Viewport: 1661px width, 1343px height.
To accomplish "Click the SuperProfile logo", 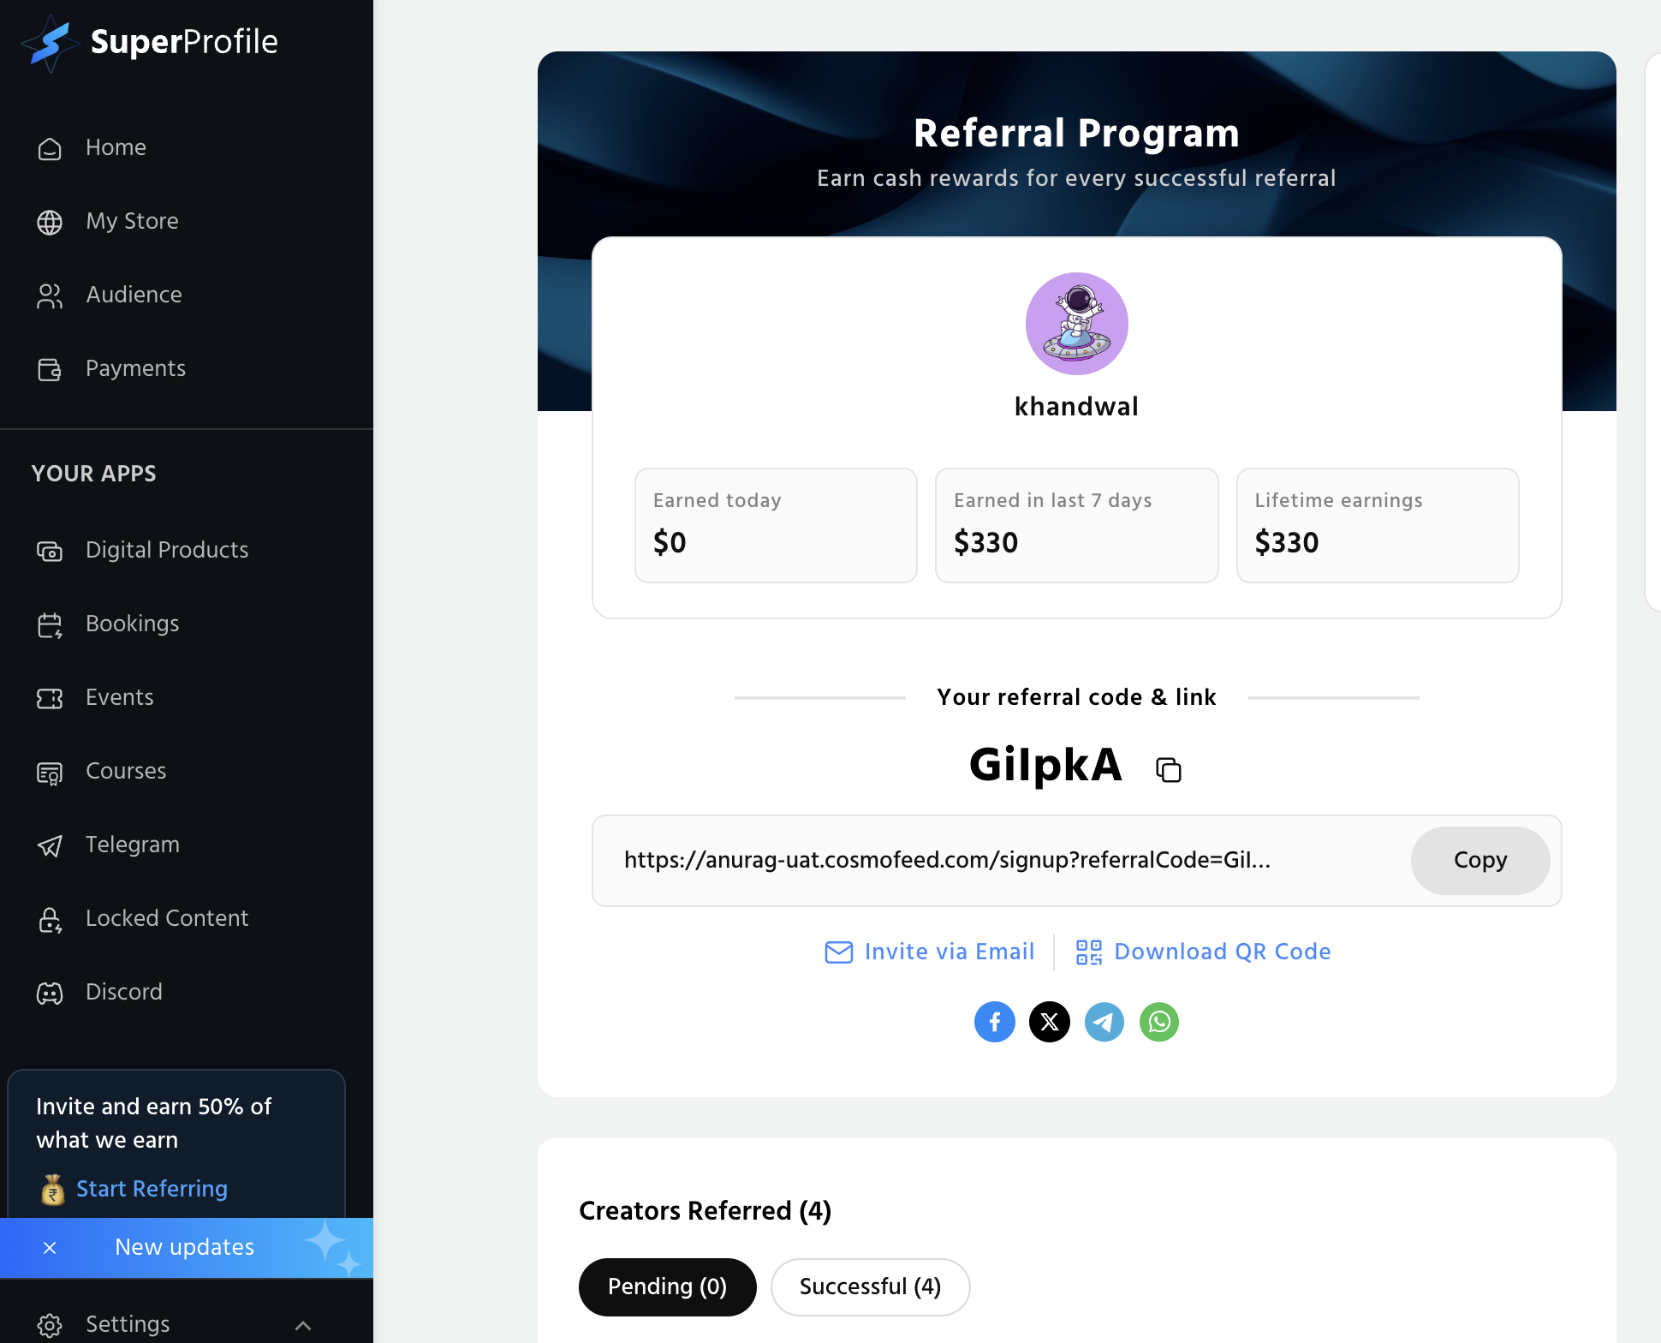I will coord(150,42).
